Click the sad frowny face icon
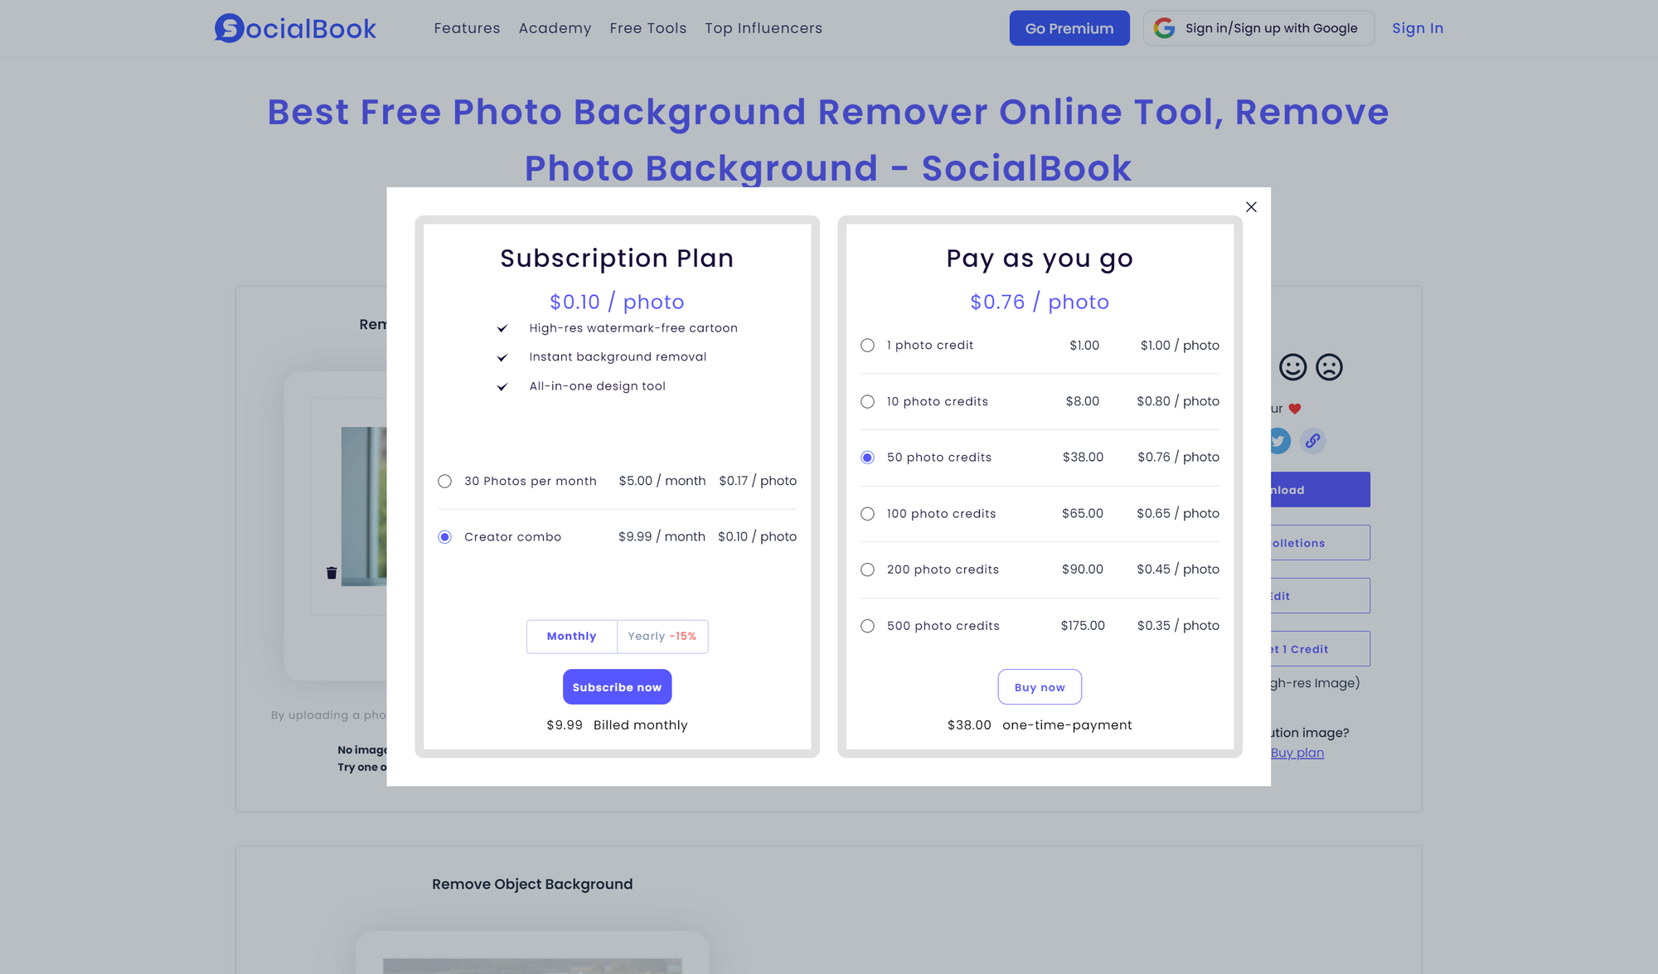1658x974 pixels. click(x=1329, y=366)
